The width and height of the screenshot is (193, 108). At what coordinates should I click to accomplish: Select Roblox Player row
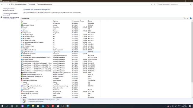pyautogui.click(x=60, y=88)
